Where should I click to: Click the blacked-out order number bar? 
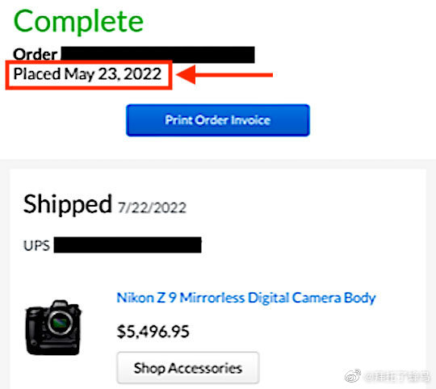tap(158, 55)
